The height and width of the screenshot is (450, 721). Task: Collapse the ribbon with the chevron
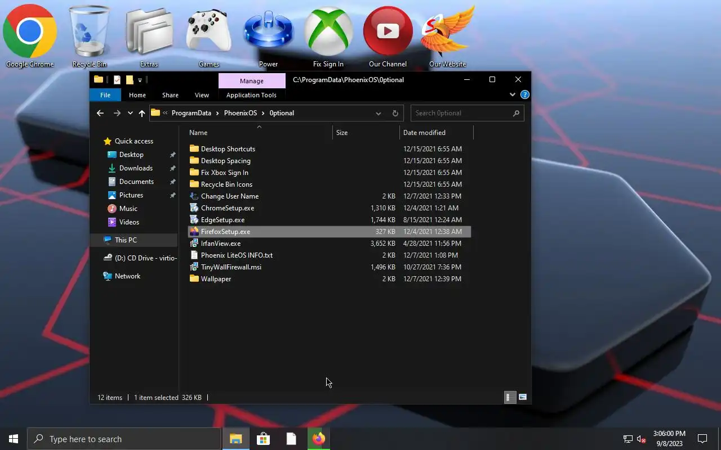pyautogui.click(x=513, y=94)
